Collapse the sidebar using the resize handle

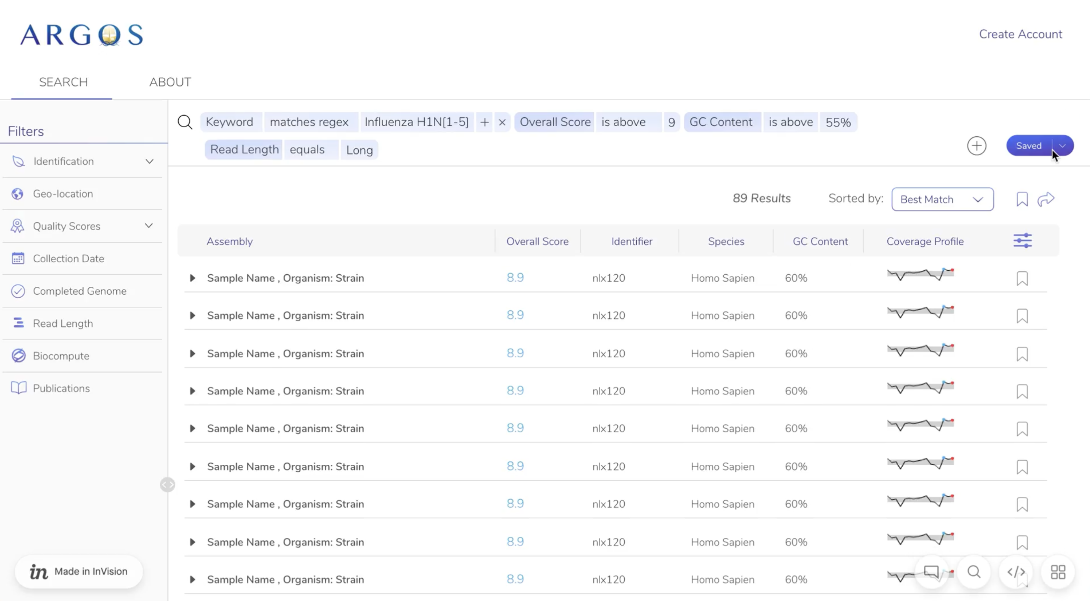click(x=168, y=485)
